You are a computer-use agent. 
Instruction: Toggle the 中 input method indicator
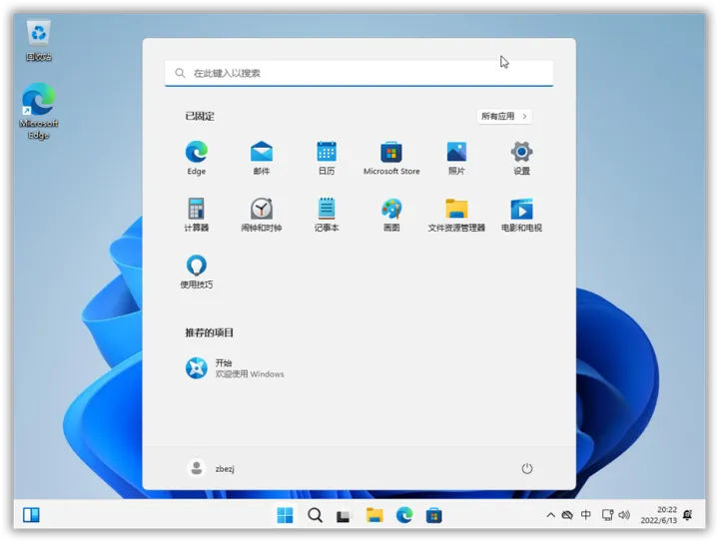[x=586, y=515]
